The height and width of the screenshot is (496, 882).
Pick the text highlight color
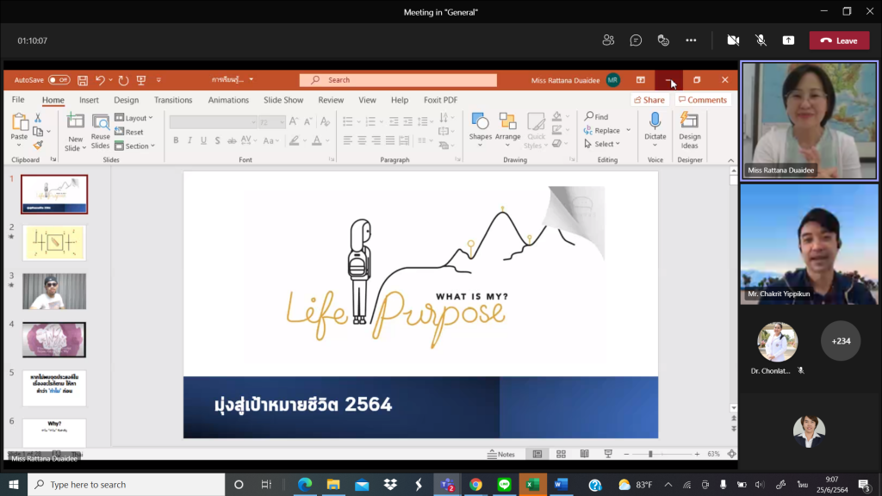(x=295, y=140)
